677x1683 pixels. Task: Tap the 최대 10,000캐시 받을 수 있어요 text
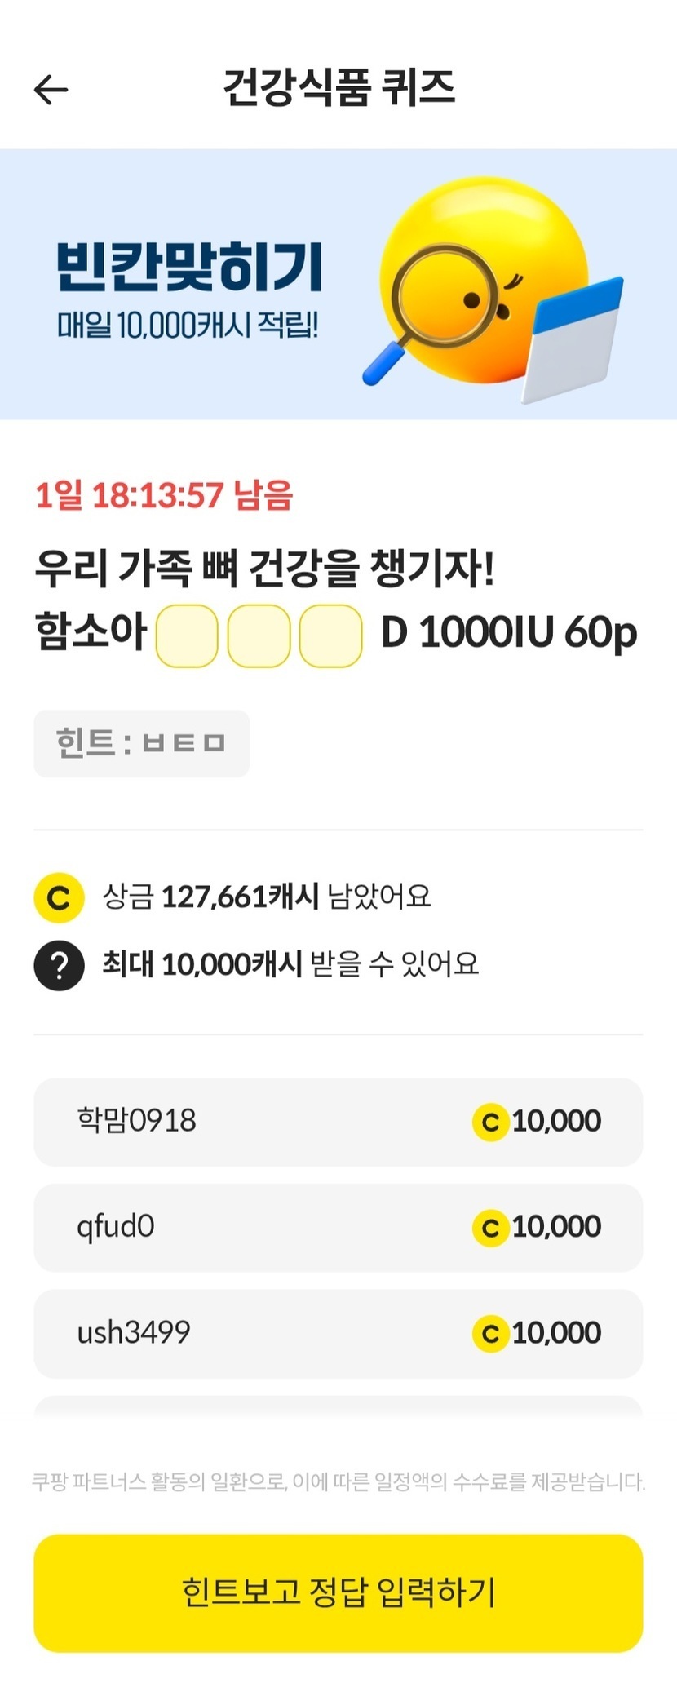pyautogui.click(x=290, y=964)
